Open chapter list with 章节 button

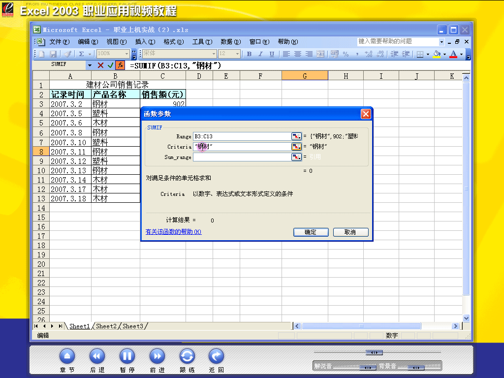(67, 356)
